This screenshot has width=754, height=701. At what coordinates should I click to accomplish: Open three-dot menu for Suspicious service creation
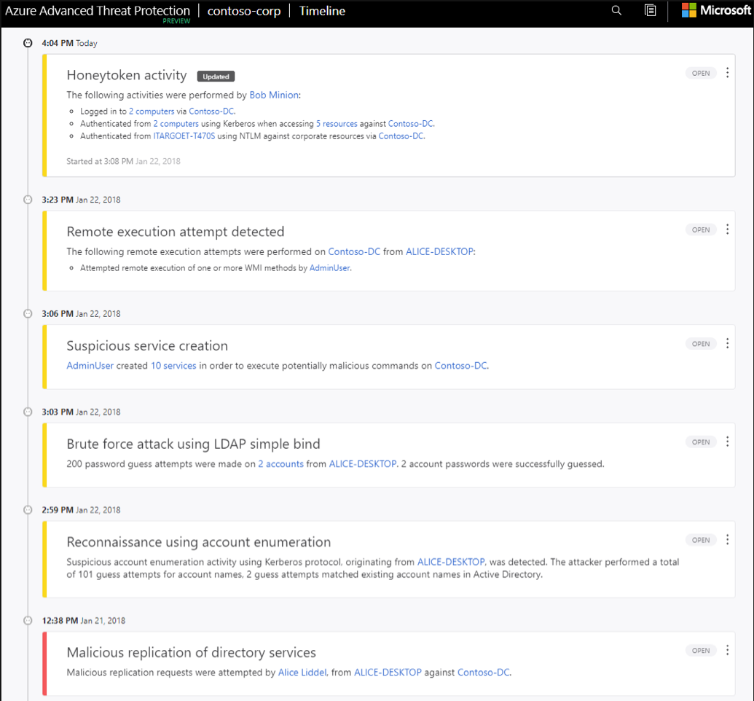click(x=727, y=343)
